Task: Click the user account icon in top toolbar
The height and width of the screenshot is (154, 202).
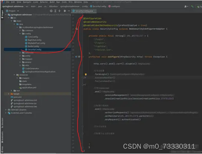Action: (x=186, y=6)
